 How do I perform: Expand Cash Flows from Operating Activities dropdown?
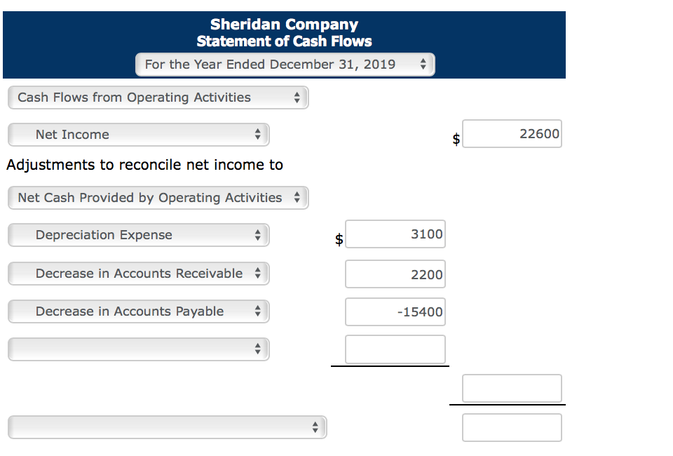coord(158,98)
